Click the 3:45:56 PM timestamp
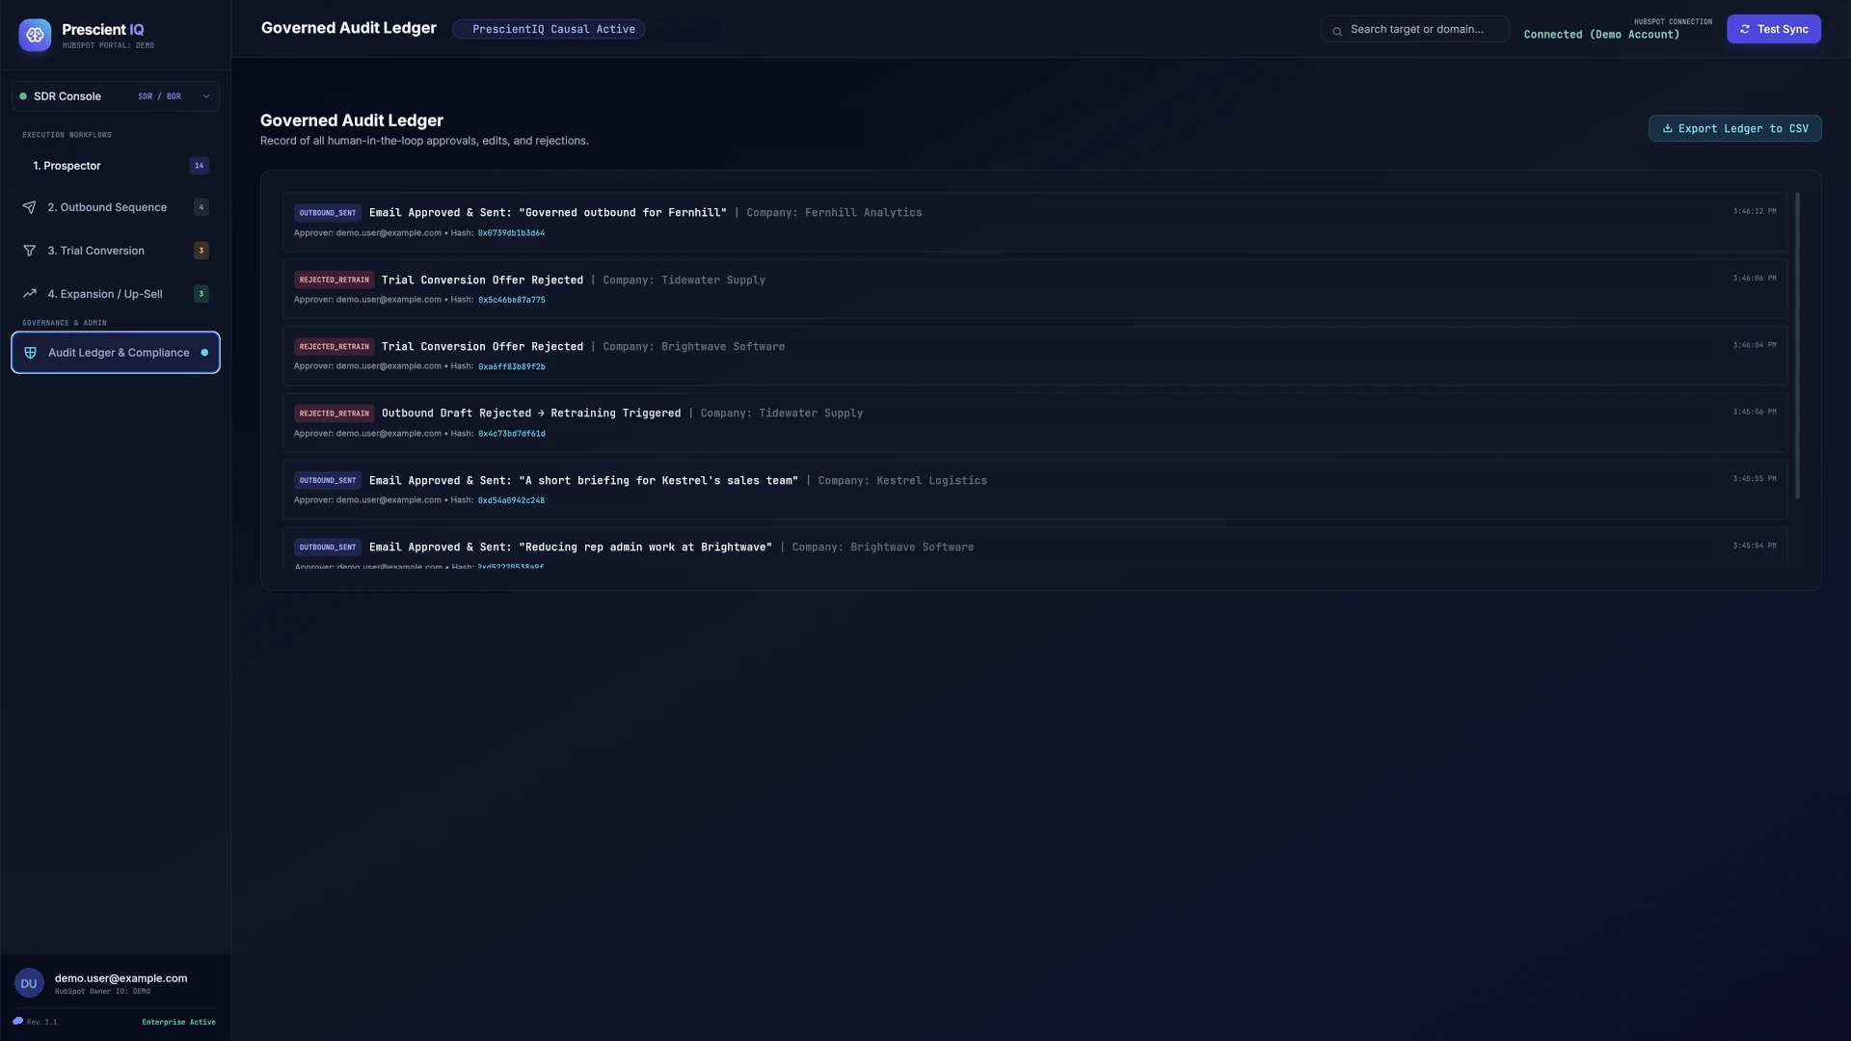Image resolution: width=1851 pixels, height=1041 pixels. pos(1755,412)
